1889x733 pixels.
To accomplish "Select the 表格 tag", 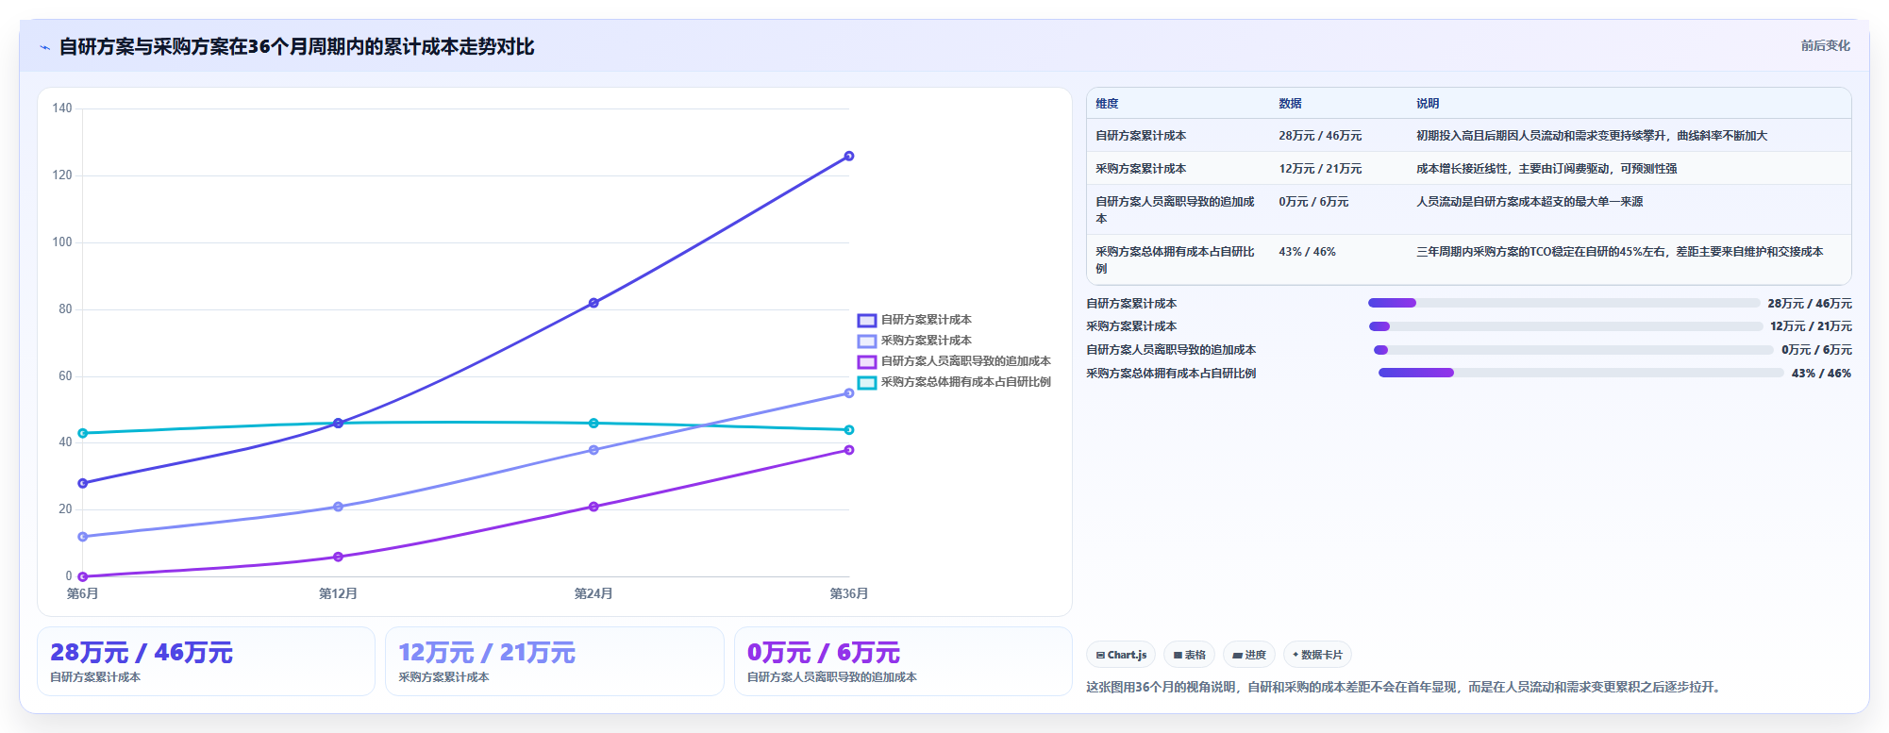I will coord(1189,655).
